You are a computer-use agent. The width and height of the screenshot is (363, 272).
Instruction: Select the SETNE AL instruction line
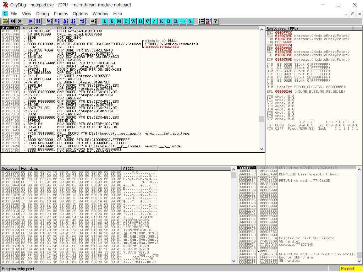[130, 121]
